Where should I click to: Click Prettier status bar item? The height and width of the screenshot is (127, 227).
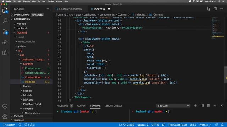pos(205,125)
